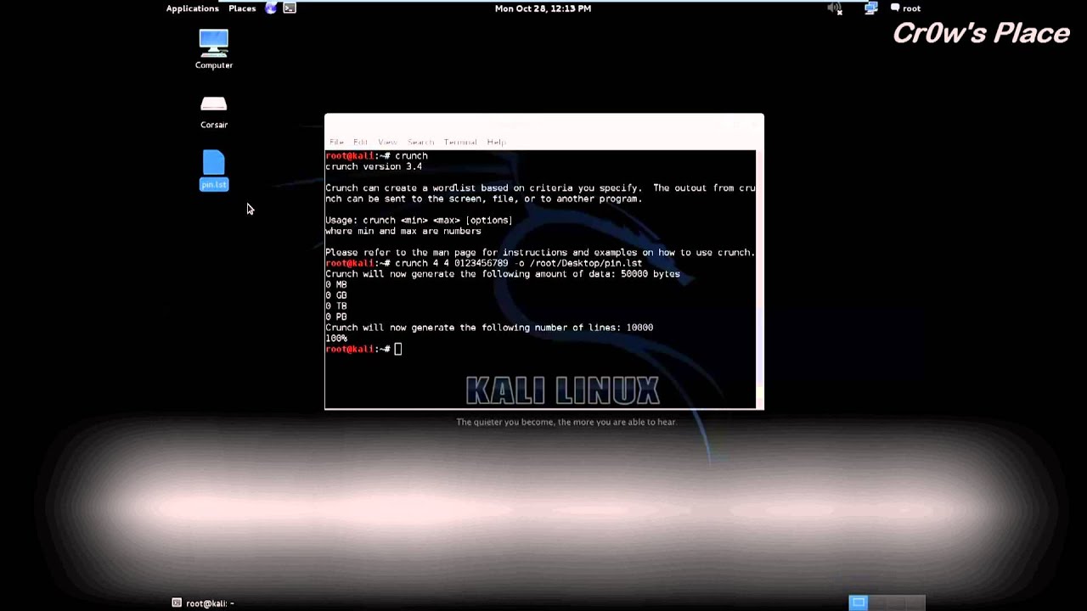Click the 'crunch version 3.4' line
Viewport: 1087px width, 611px height.
coord(374,166)
